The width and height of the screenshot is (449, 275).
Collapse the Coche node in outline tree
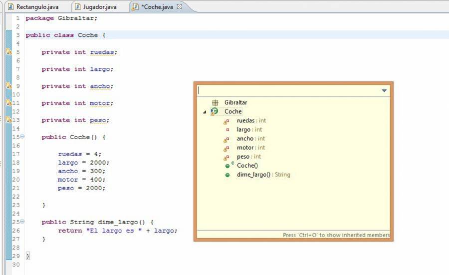(204, 112)
